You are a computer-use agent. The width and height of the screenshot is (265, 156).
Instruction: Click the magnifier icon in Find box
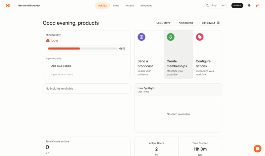point(207,6)
